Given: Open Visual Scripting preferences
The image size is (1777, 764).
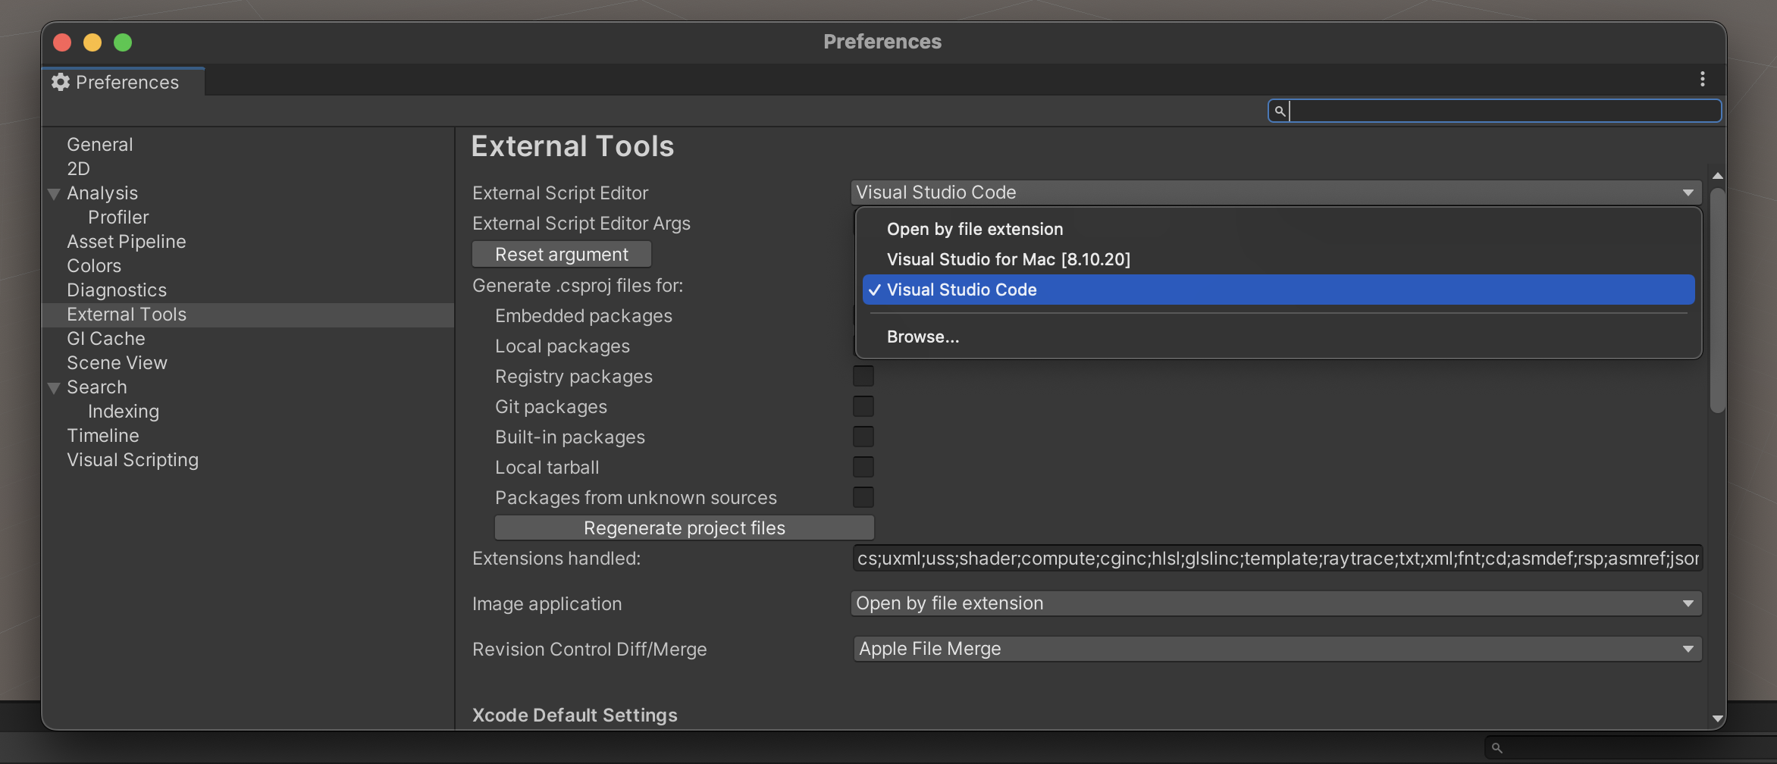Looking at the screenshot, I should tap(133, 459).
